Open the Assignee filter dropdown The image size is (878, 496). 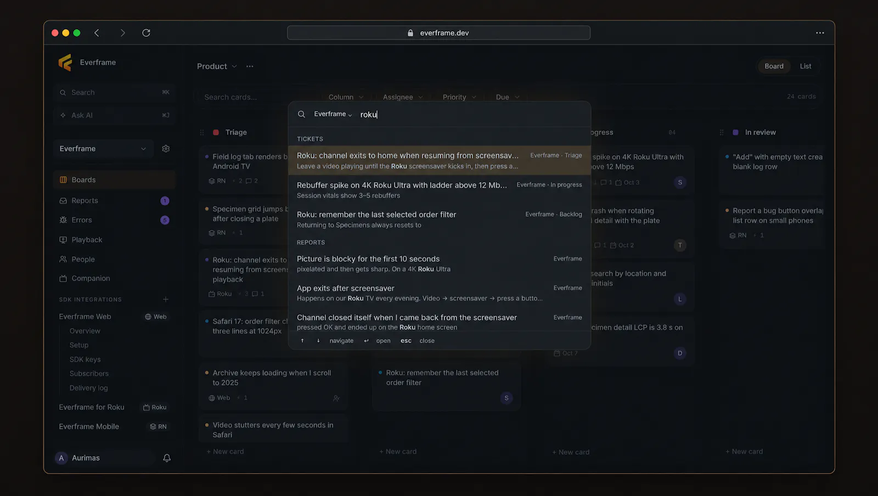click(403, 97)
